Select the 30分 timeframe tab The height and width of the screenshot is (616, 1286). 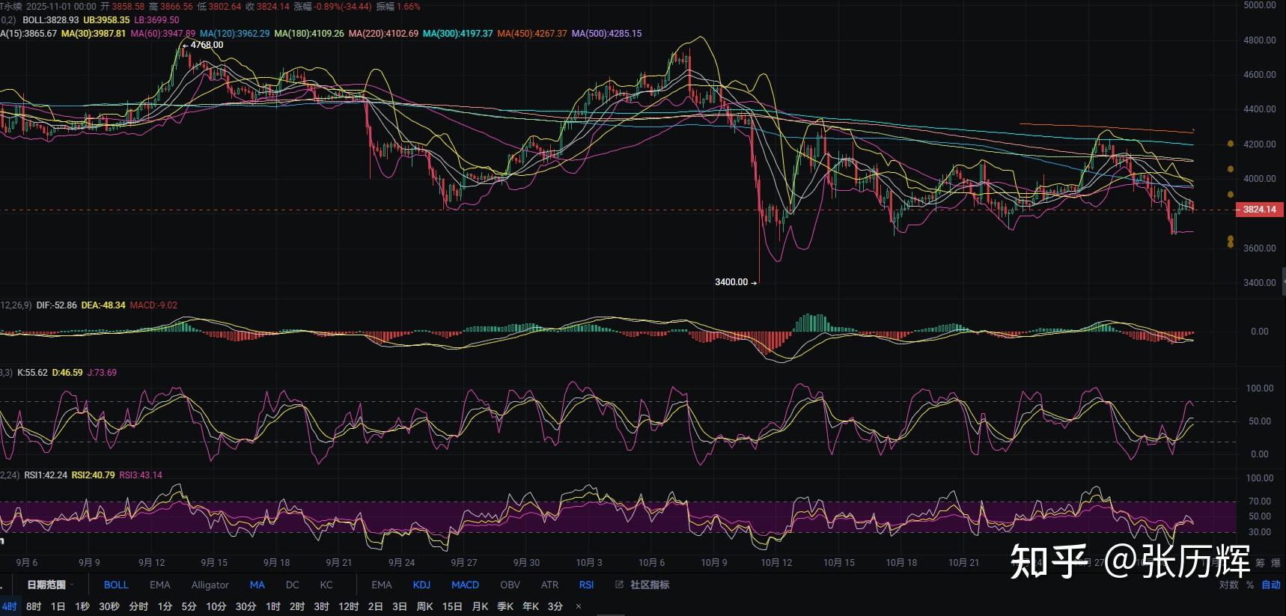click(246, 606)
